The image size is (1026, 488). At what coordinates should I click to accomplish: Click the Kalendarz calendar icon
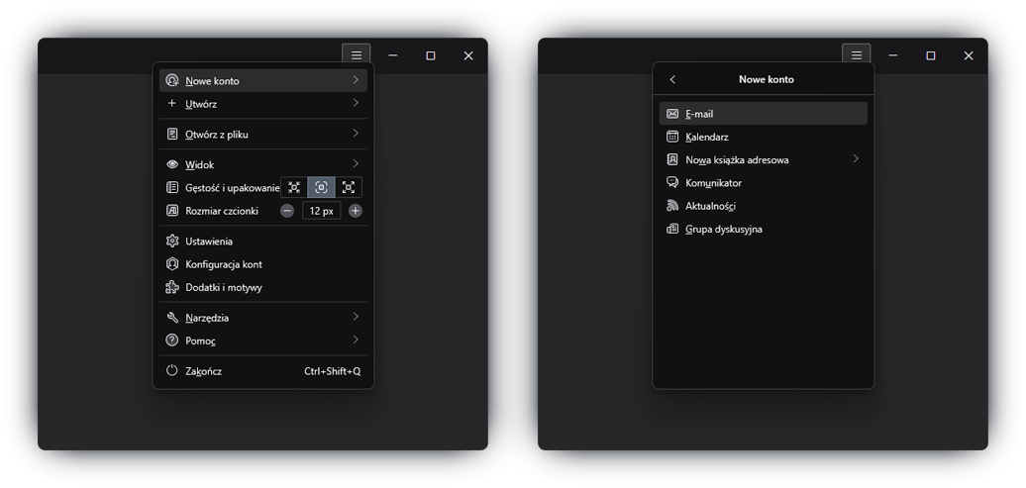tap(672, 137)
